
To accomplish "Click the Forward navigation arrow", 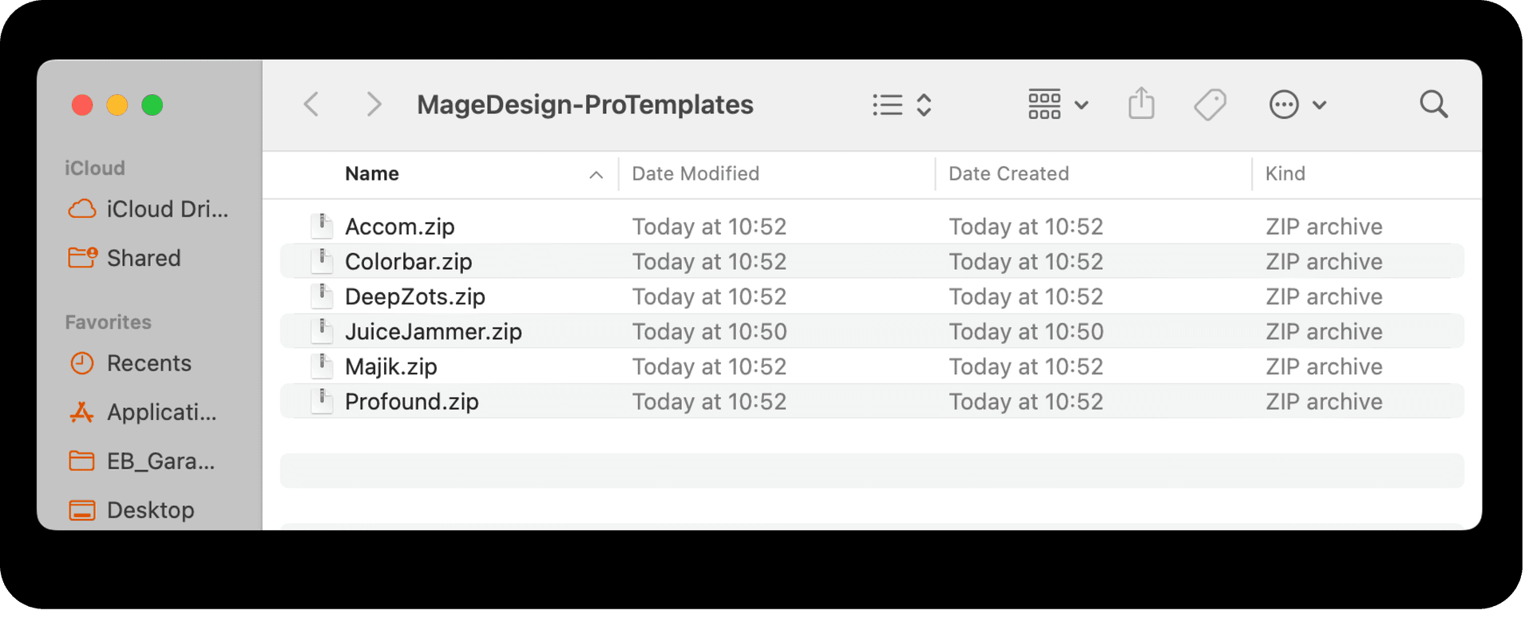I will point(372,104).
